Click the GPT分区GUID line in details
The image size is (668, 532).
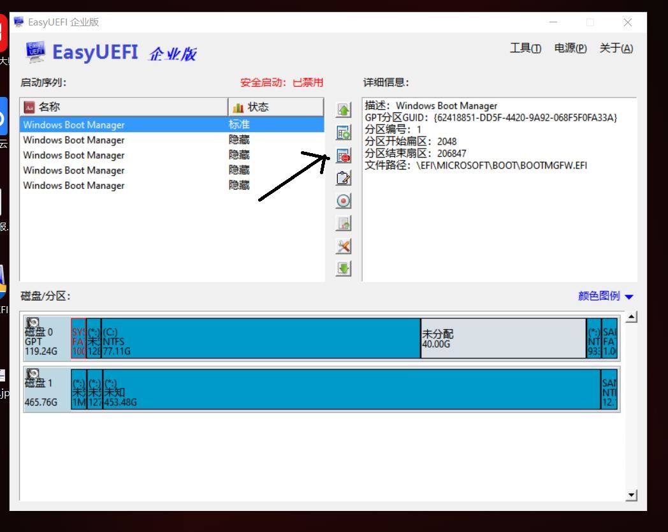click(x=491, y=117)
